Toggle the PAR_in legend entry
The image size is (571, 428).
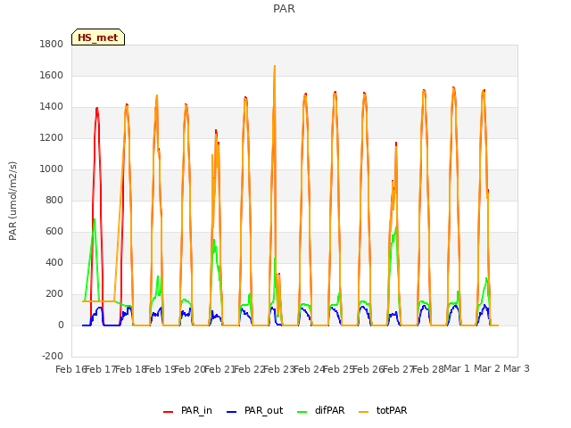(187, 410)
